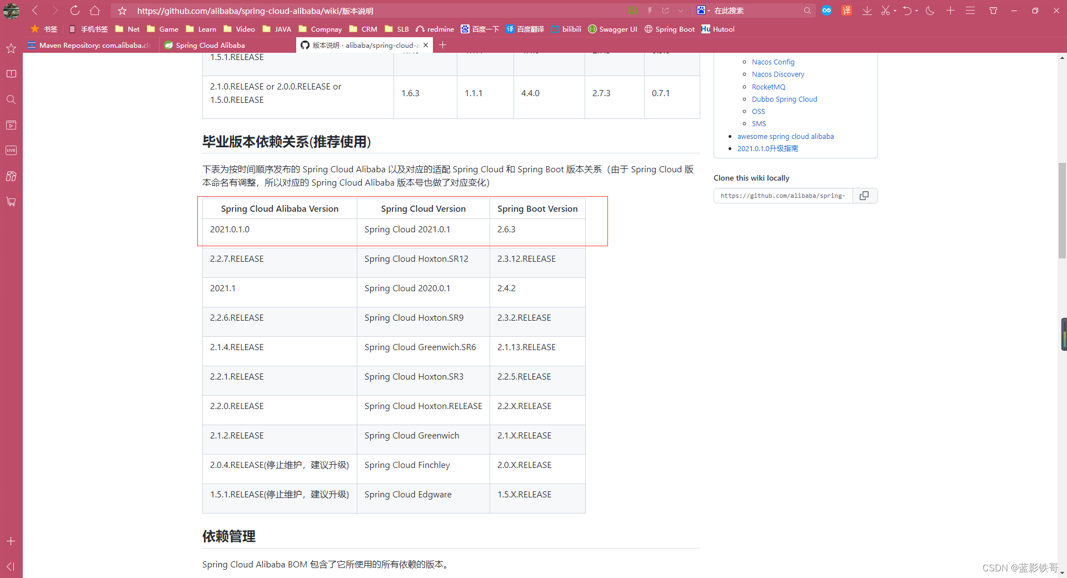This screenshot has height=578, width=1067.
Task: Click the search magnifier in the search box
Action: (x=807, y=11)
